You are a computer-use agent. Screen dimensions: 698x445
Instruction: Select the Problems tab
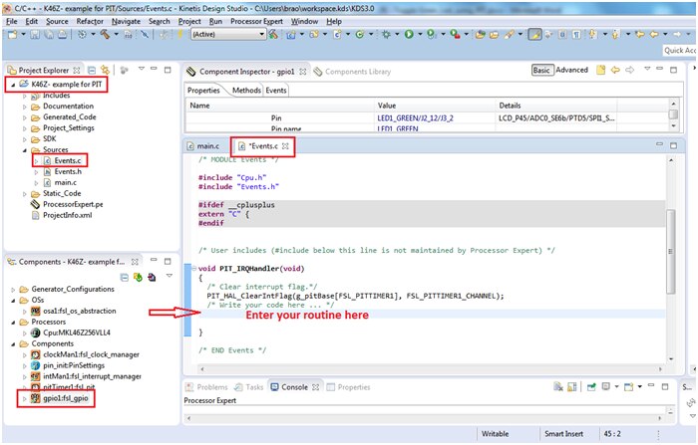point(211,386)
